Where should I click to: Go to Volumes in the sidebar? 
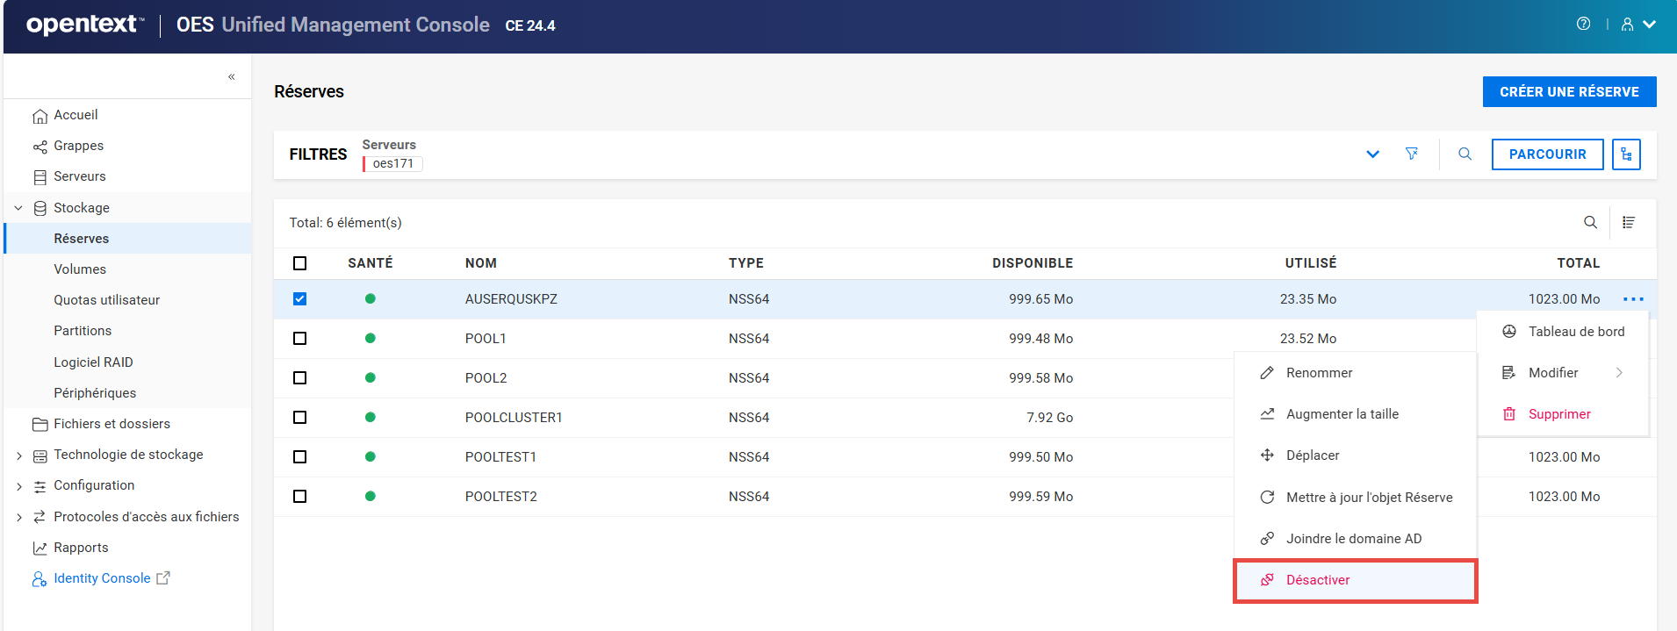coord(80,269)
